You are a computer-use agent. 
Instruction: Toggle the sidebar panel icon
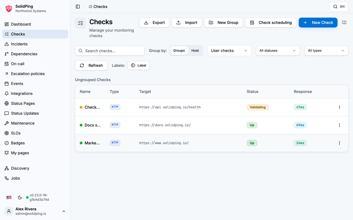(78, 7)
